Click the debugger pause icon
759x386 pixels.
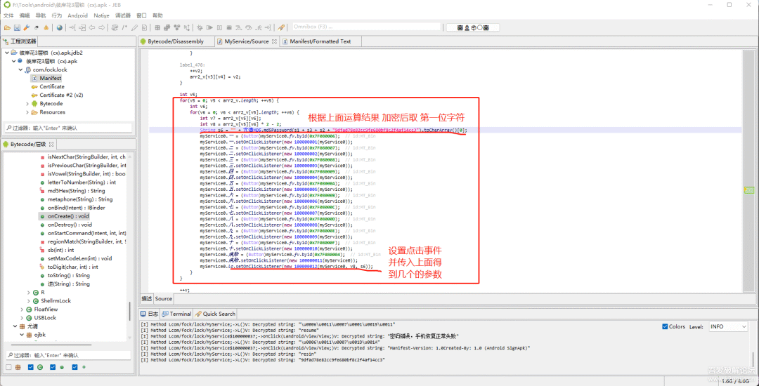(219, 27)
